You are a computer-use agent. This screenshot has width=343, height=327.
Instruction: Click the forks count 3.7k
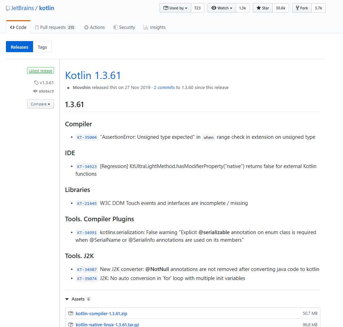point(318,8)
